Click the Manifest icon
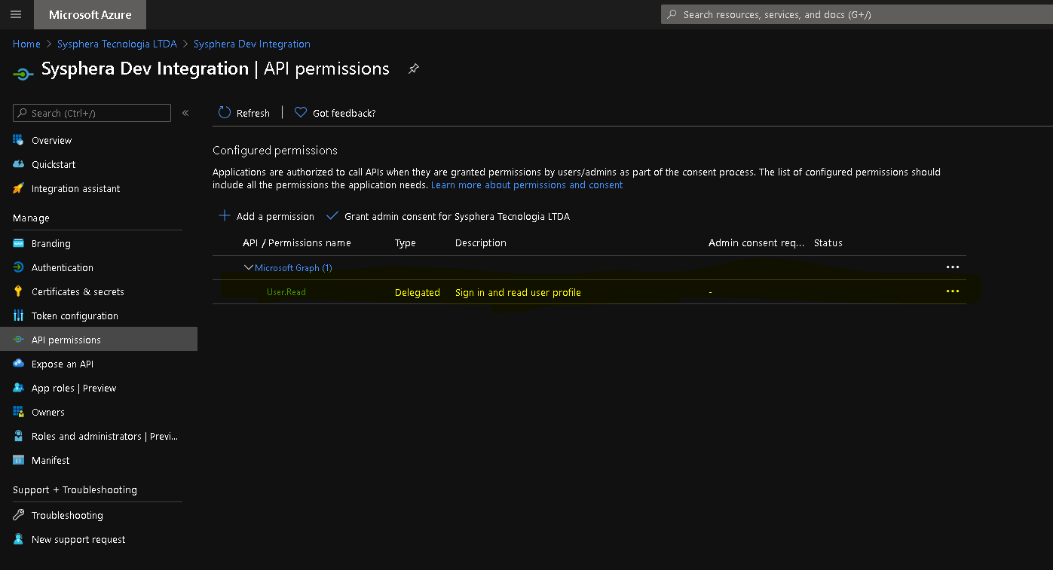The width and height of the screenshot is (1053, 570). point(18,460)
